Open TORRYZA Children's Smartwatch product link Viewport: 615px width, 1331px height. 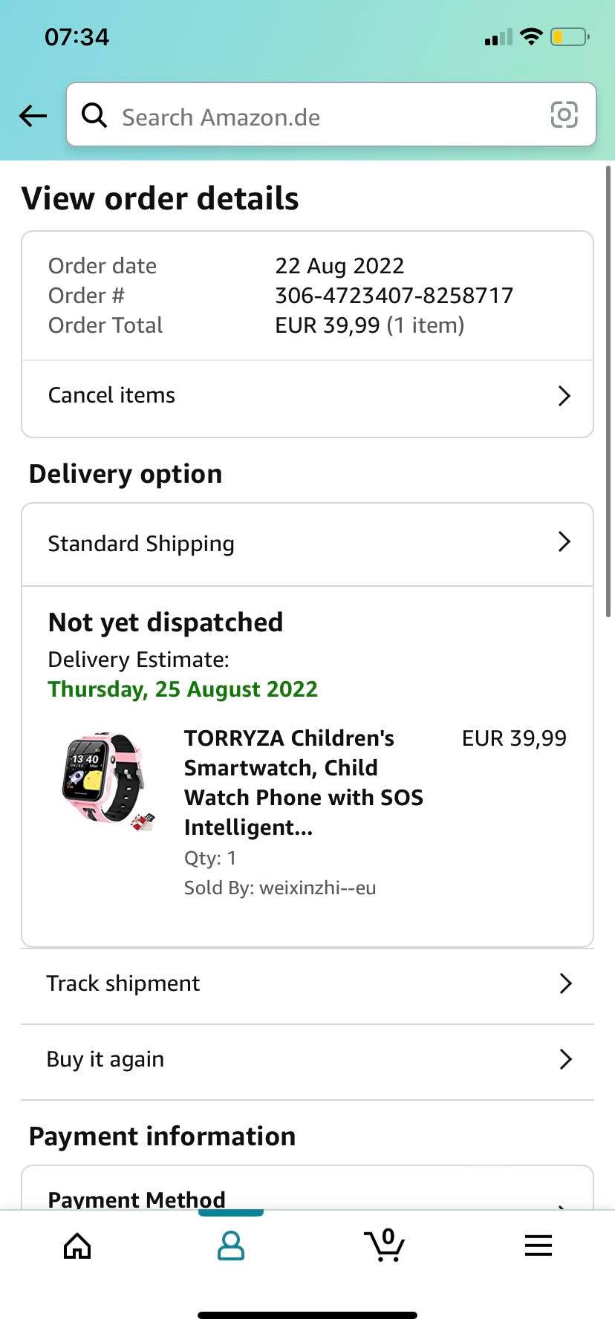303,782
